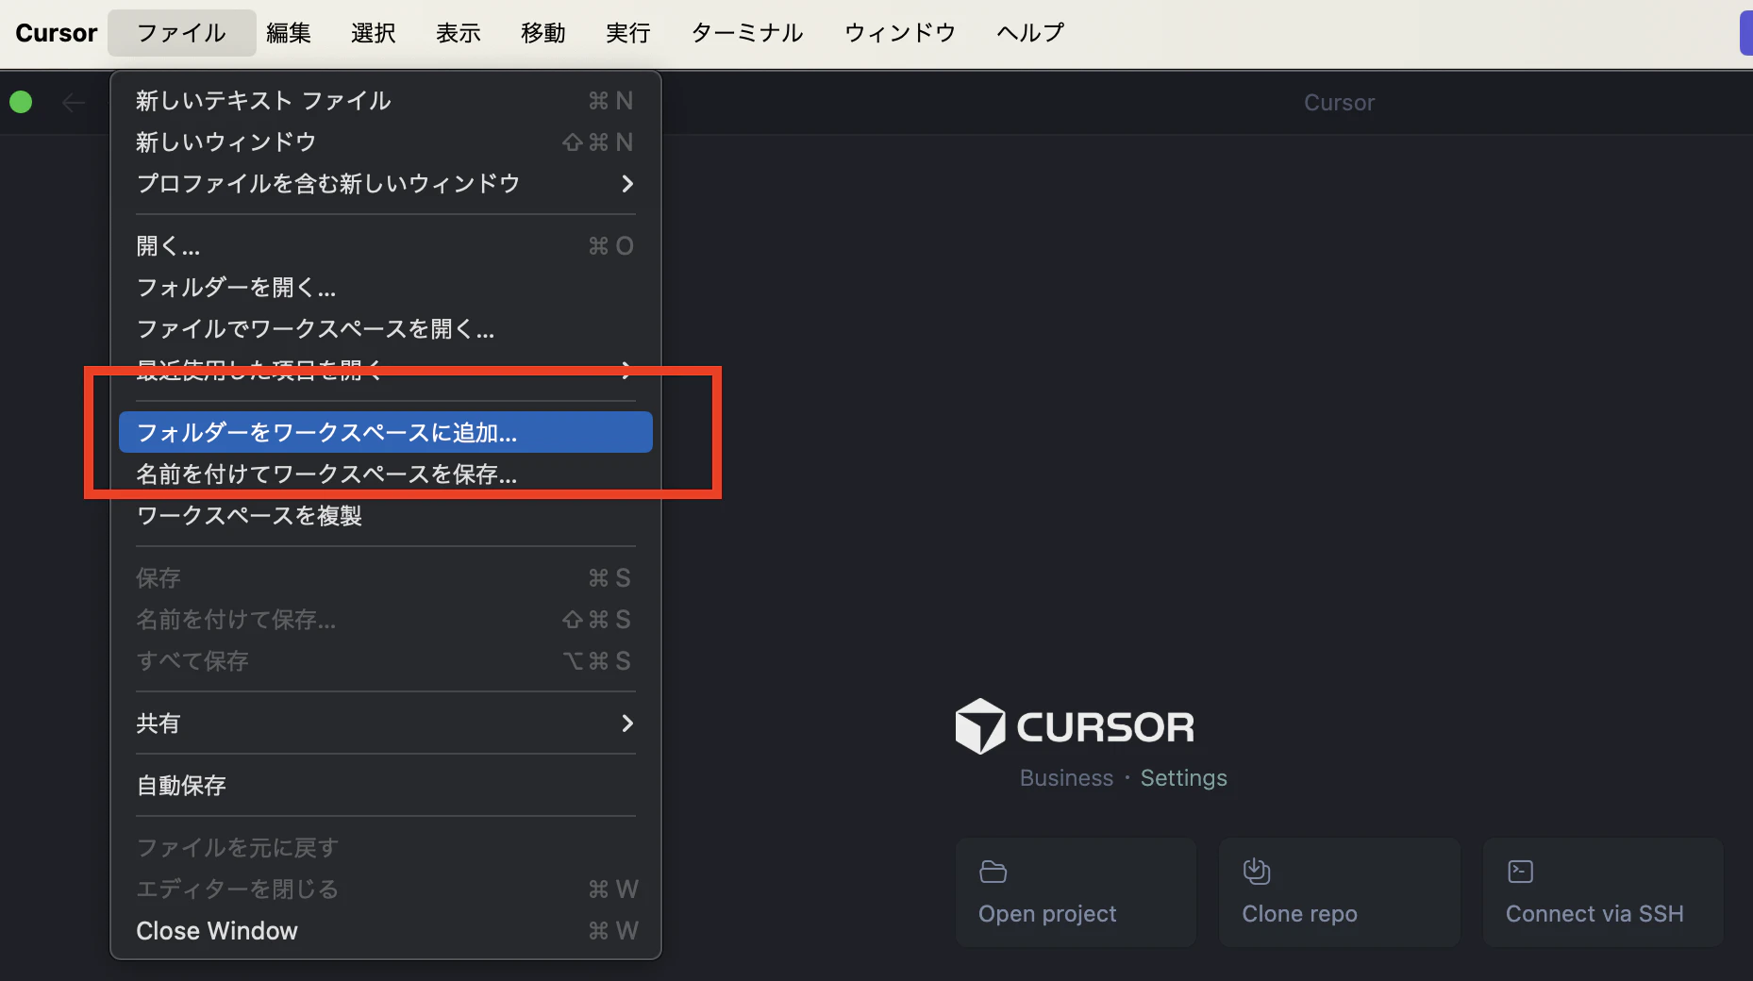
Task: Click the エディターを閉じる menu item
Action: tap(386, 890)
